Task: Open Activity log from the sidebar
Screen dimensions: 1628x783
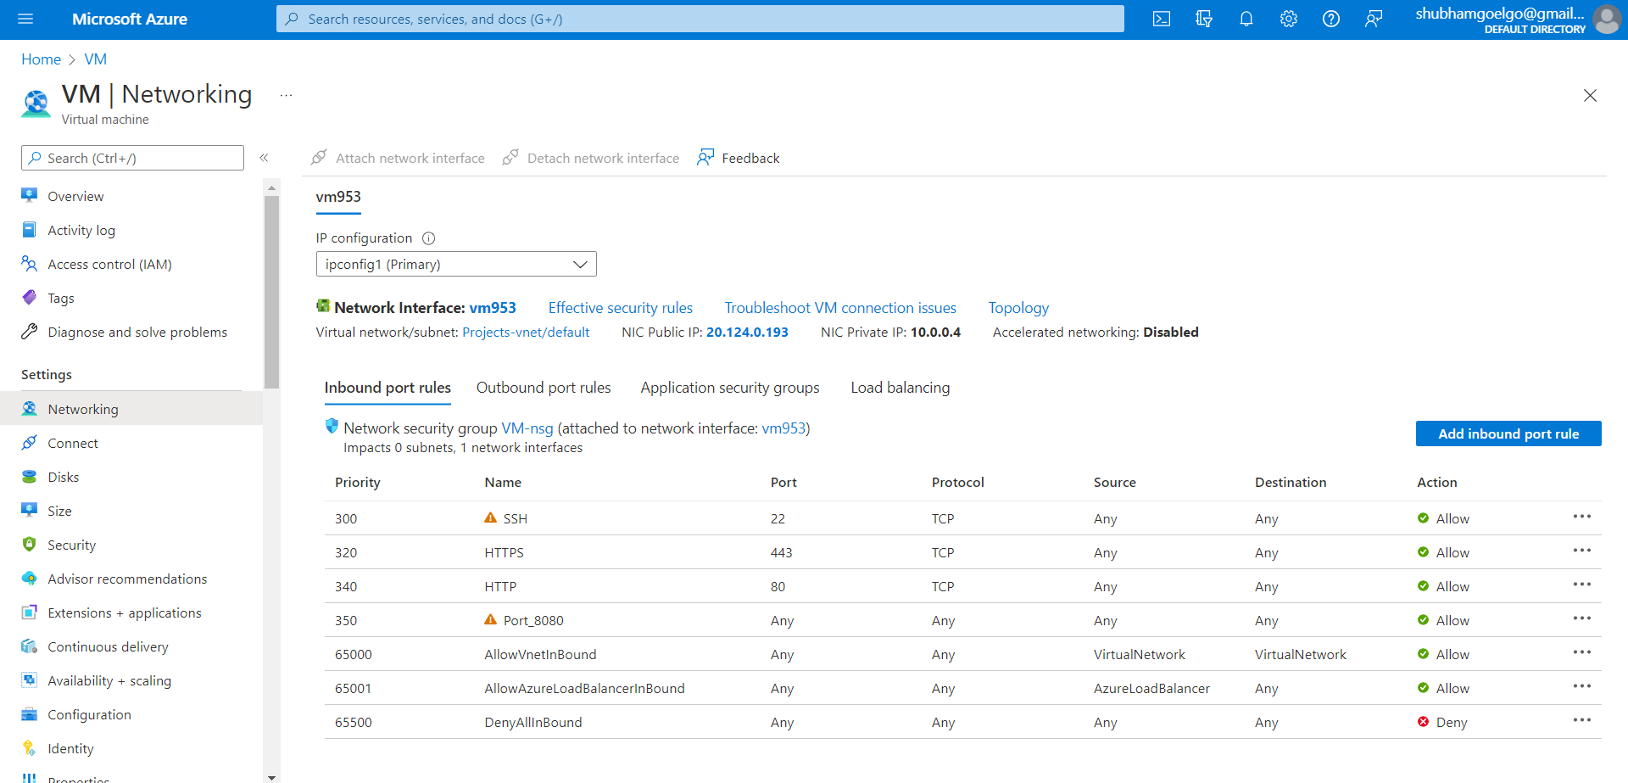Action: pos(80,230)
